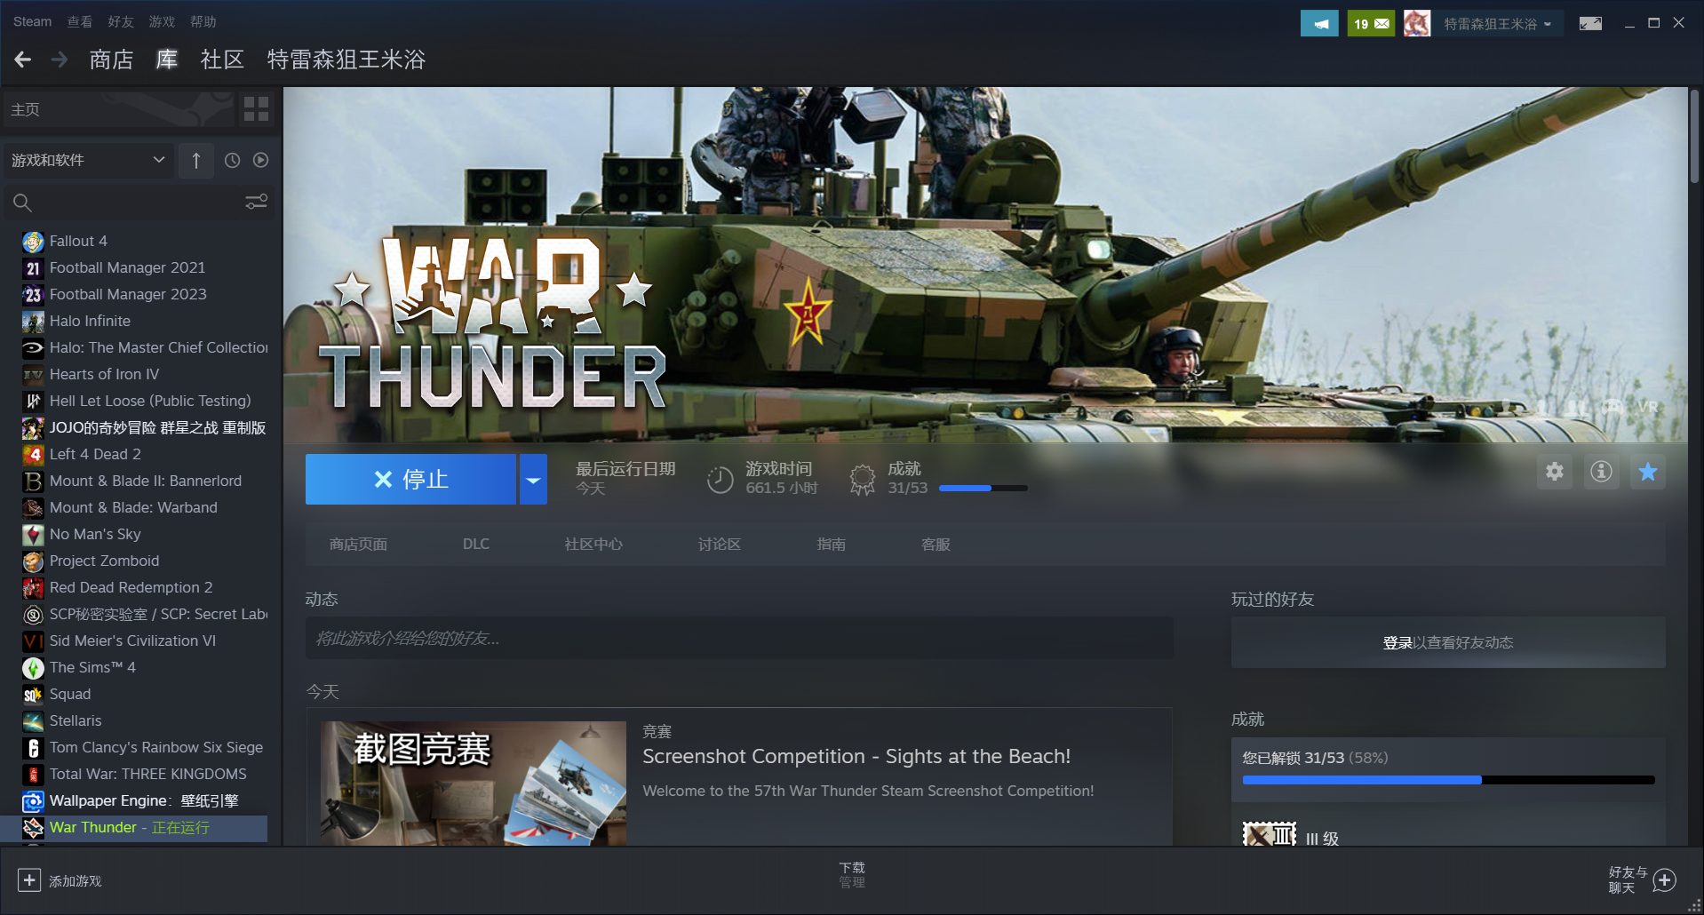Expand the games and software dropdown
This screenshot has height=915, width=1704.
click(x=89, y=161)
